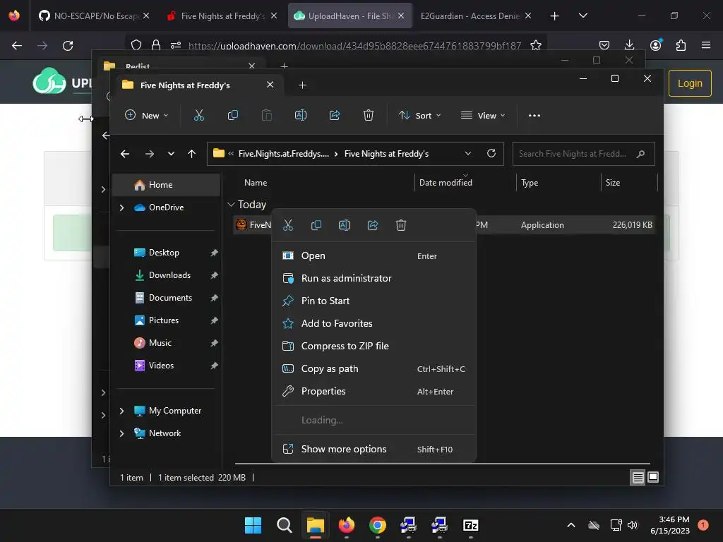Open taskbar Search

284,525
